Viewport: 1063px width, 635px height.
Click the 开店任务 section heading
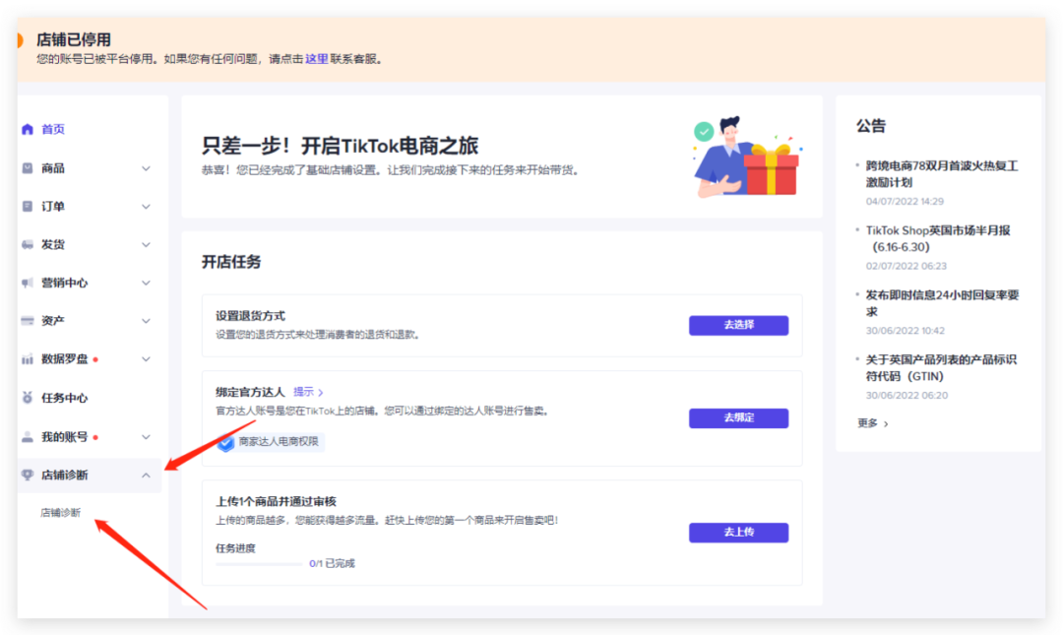pyautogui.click(x=231, y=262)
